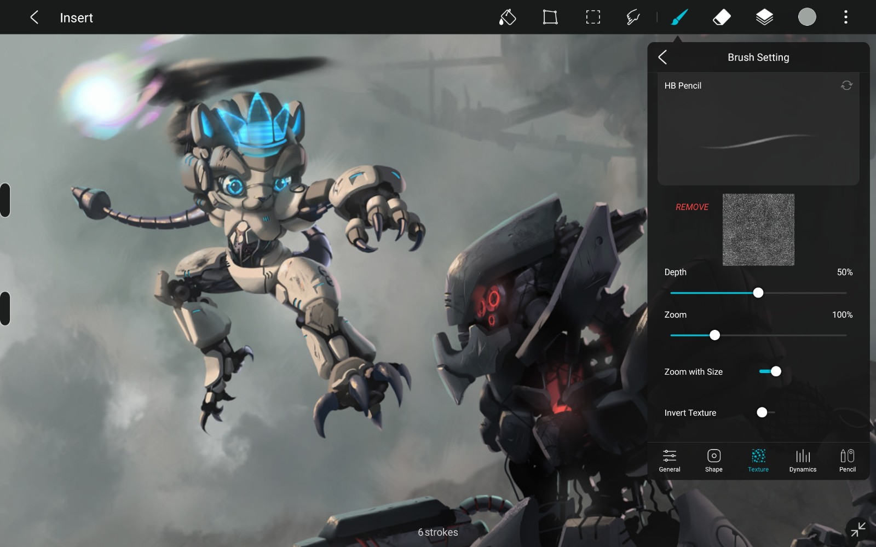The height and width of the screenshot is (547, 876).
Task: Choose the dashed rectangle selection tool
Action: (592, 18)
